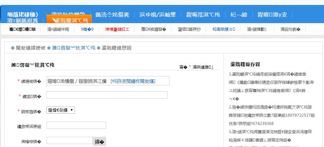Click the third breadcrumb arrow icon

click(x=98, y=48)
